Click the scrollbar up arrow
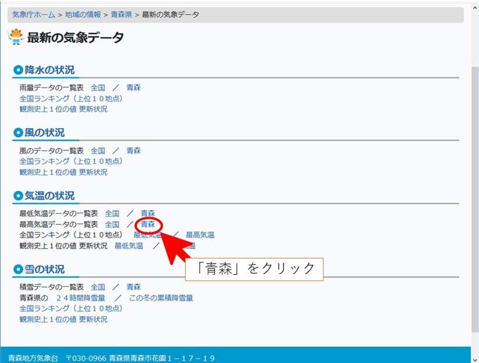The image size is (479, 363). (x=475, y=9)
